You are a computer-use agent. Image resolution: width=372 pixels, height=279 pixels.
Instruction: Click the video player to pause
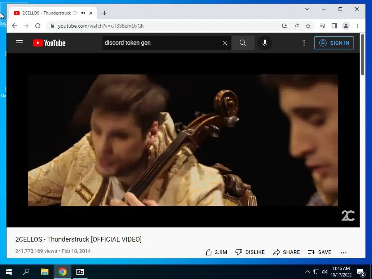pyautogui.click(x=183, y=140)
